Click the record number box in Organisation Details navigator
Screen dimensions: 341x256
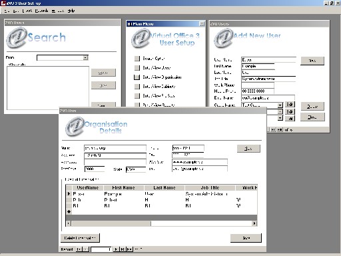(x=101, y=249)
